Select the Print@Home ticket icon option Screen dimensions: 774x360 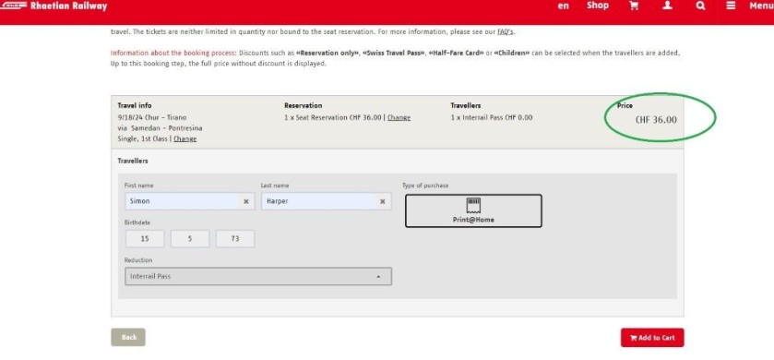click(x=473, y=210)
